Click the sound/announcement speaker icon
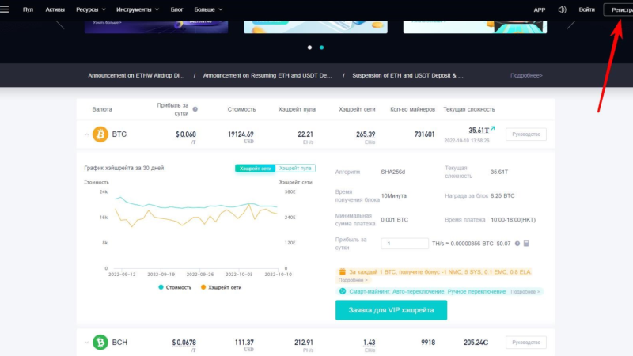Image resolution: width=633 pixels, height=356 pixels. pos(562,9)
